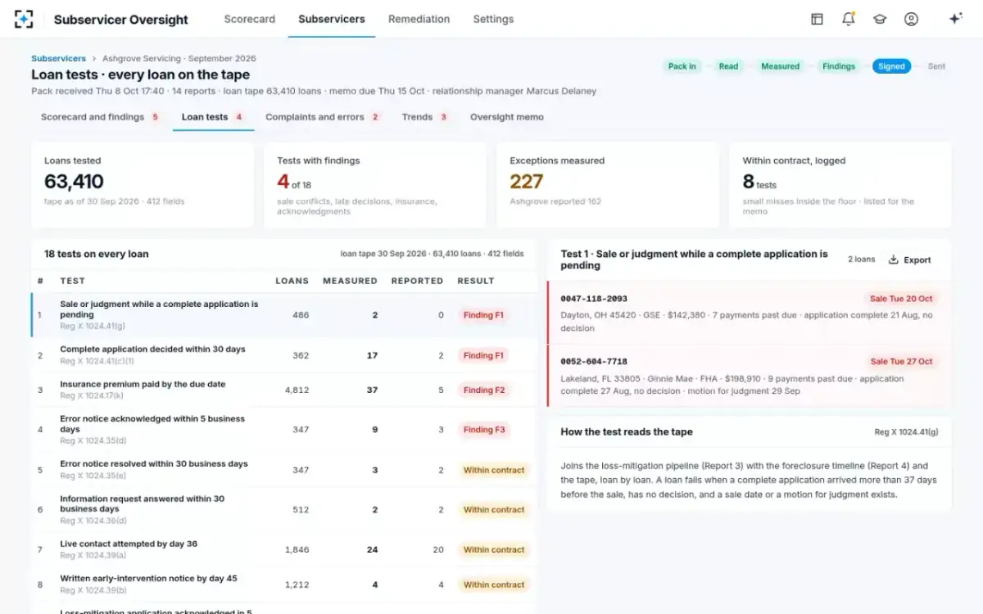This screenshot has height=614, width=983.
Task: Click the REPORTED column header
Action: [417, 281]
